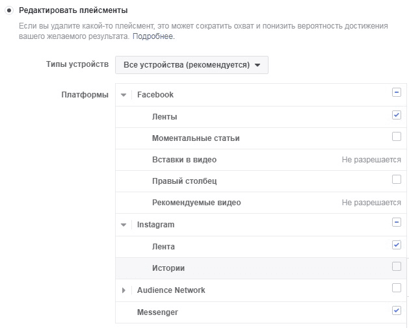The height and width of the screenshot is (328, 409).
Task: Click the Audience Network label
Action: 171,290
